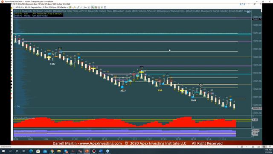
Task: Click the crosshair pointer toolbar icon
Action: (x=85, y=7)
